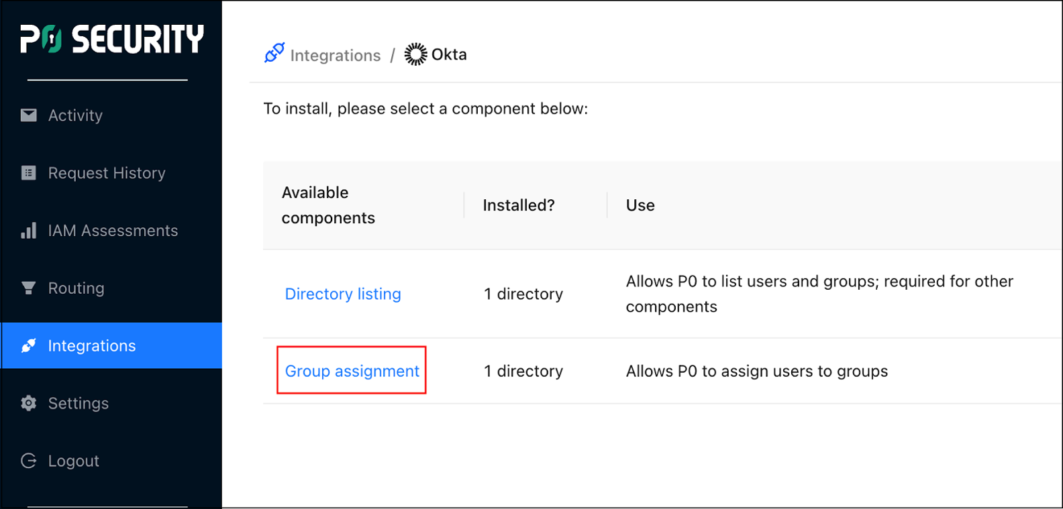1063x509 pixels.
Task: Click the Settings gear icon
Action: point(29,403)
